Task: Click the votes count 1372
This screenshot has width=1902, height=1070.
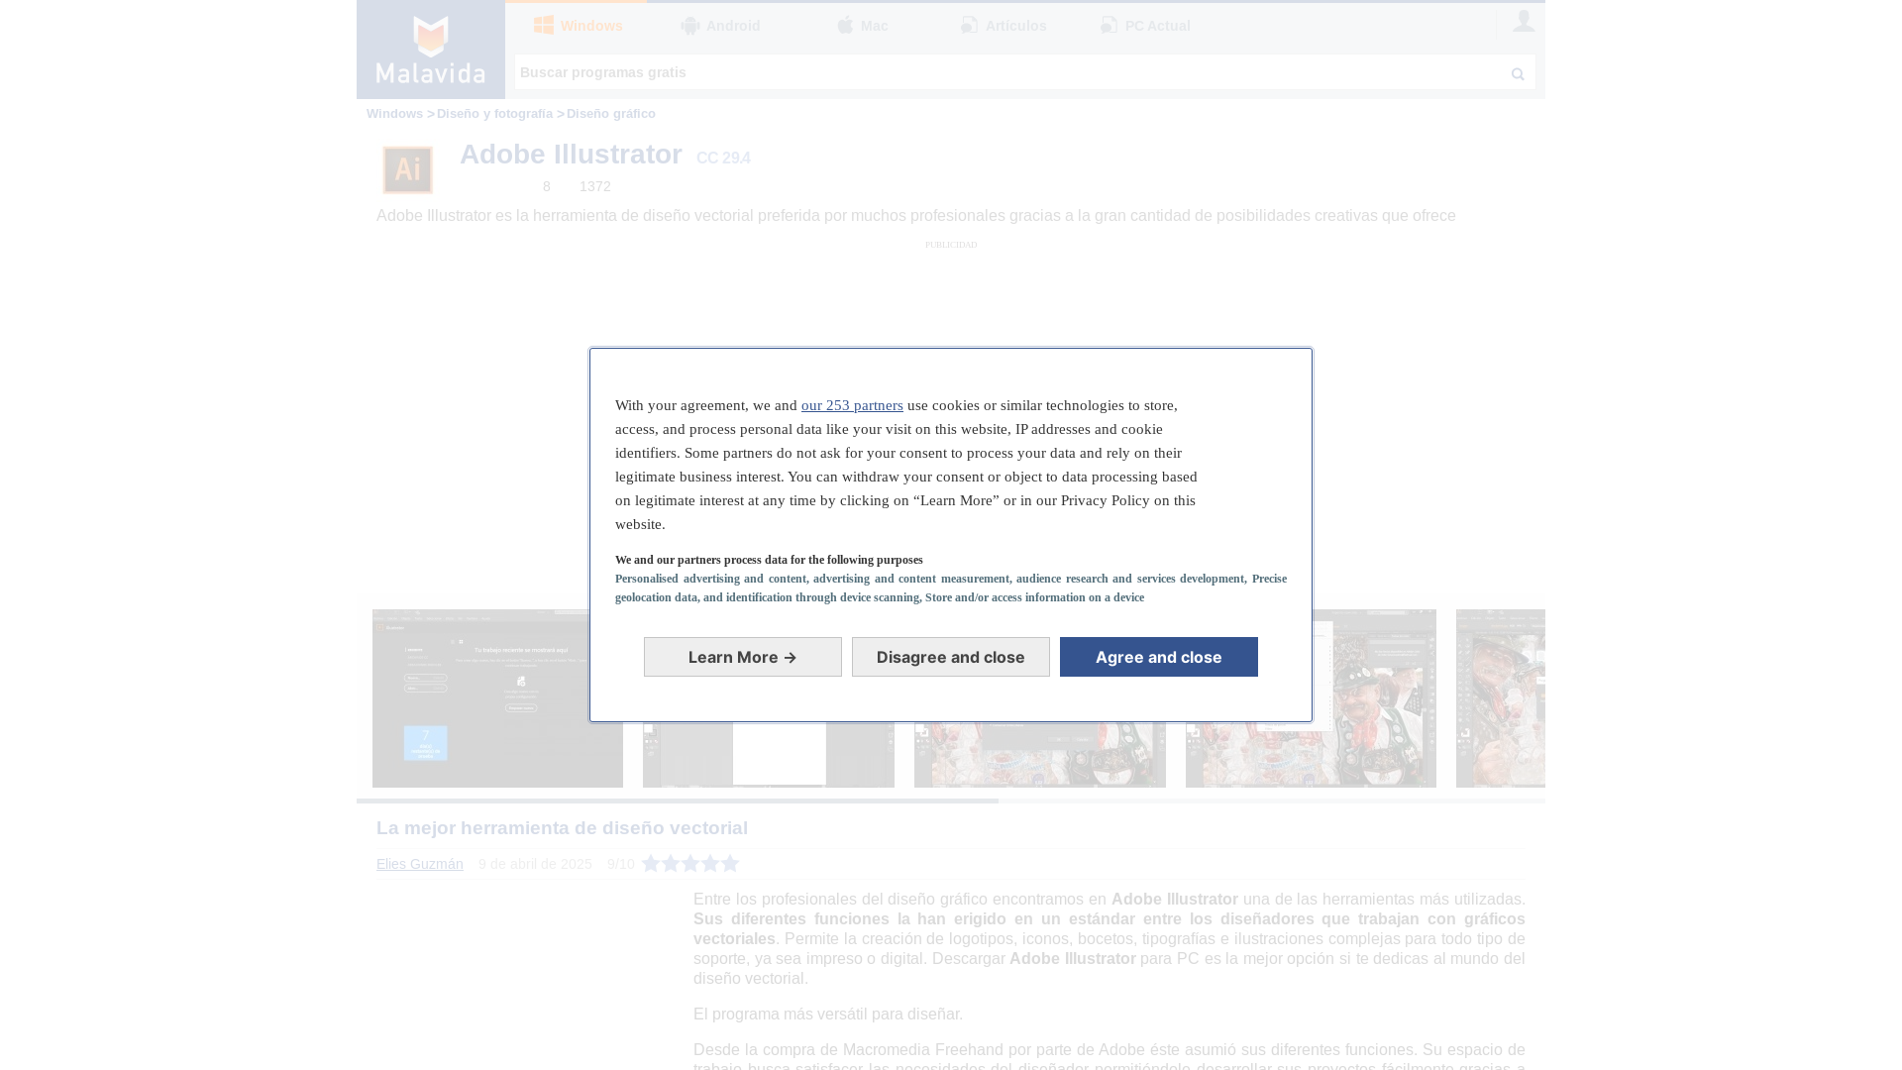Action: (x=595, y=186)
